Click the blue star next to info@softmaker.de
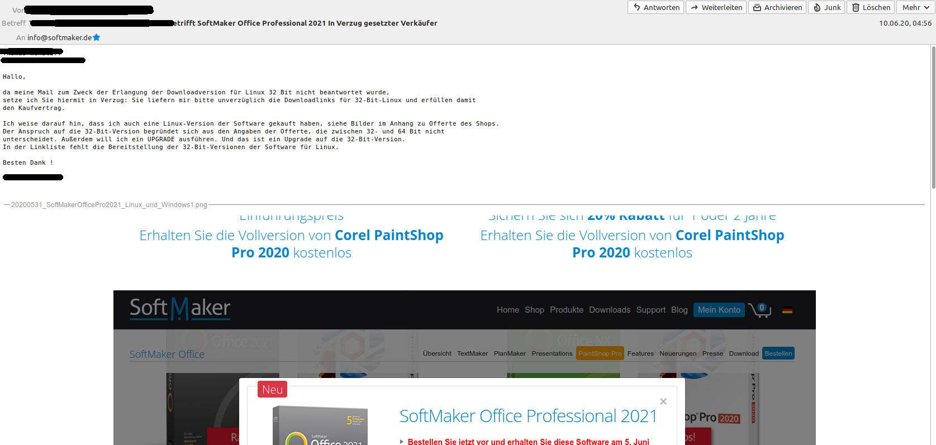 (97, 37)
